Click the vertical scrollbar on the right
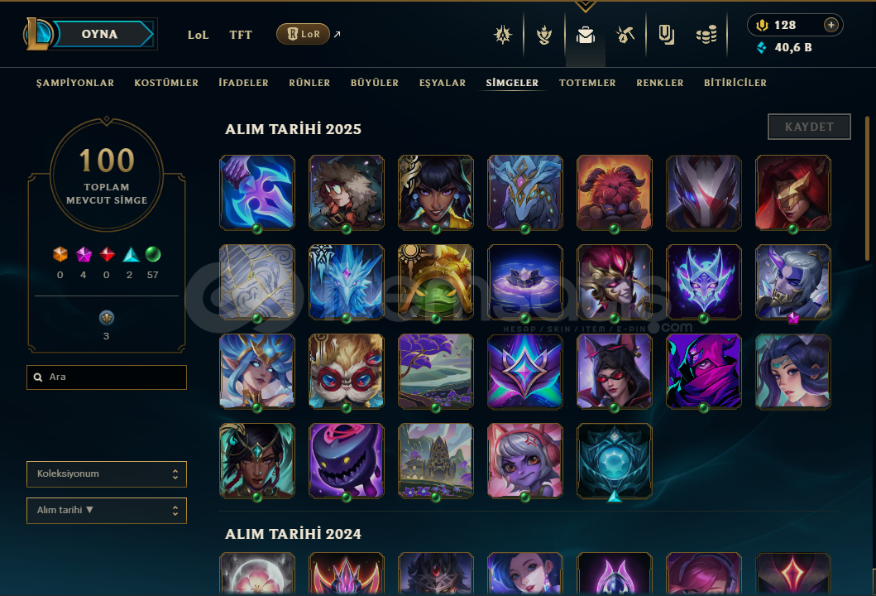The image size is (876, 596). [x=868, y=187]
